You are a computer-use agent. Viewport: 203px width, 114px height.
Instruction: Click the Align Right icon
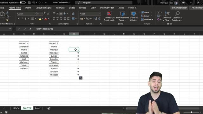(x=61, y=19)
